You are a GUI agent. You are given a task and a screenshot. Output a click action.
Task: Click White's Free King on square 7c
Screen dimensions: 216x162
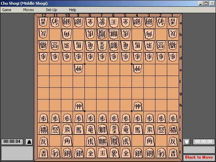point(102,45)
